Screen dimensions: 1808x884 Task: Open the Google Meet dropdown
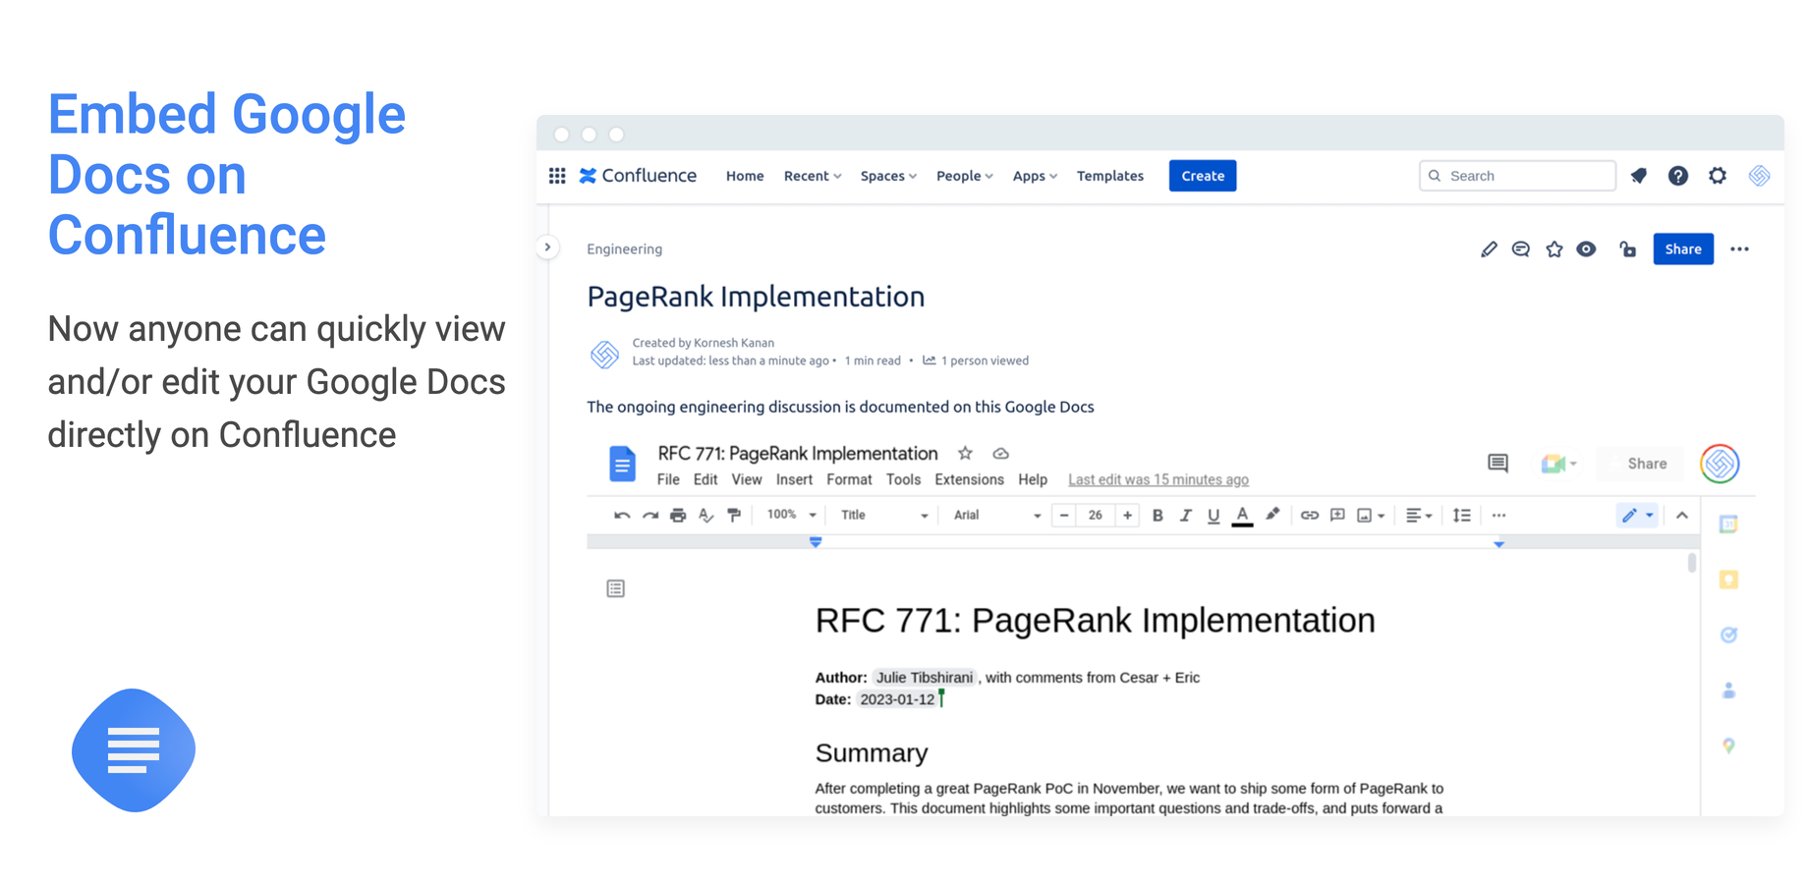click(1559, 464)
